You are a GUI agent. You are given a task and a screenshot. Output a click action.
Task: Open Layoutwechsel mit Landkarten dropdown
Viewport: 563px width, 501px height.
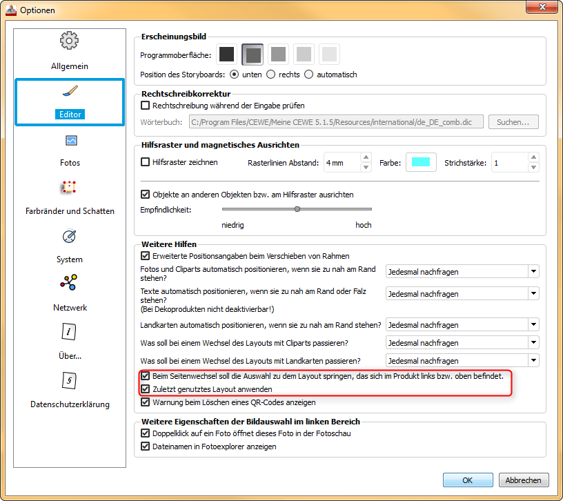tap(462, 360)
